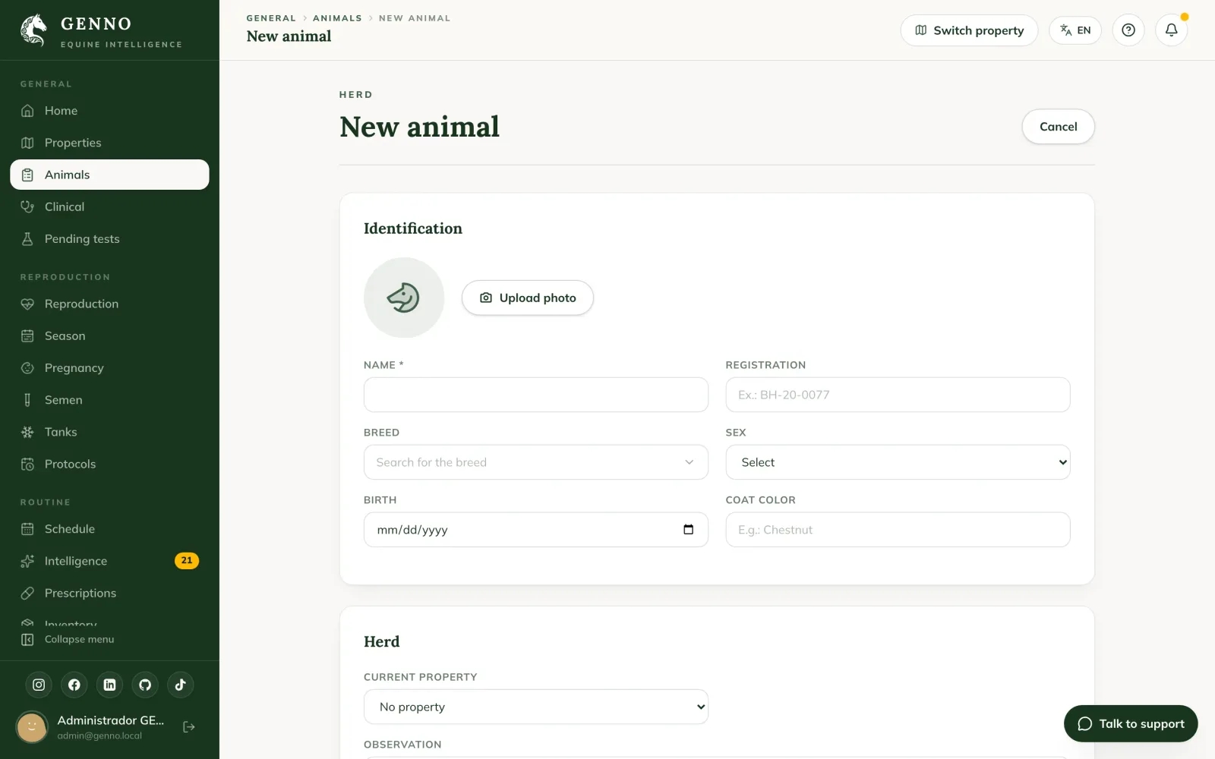
Task: Click the GENNO horse logo
Action: pos(34,30)
